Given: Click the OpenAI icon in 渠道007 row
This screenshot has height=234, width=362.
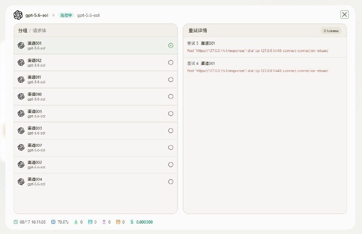Looking at the screenshot, I should tap(21, 148).
